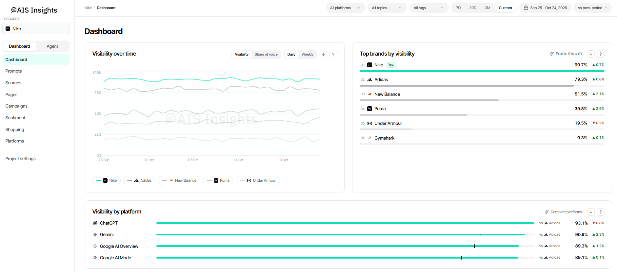Click the AIS Insights logo
Viewport: 617px width, 272px height.
point(34,10)
